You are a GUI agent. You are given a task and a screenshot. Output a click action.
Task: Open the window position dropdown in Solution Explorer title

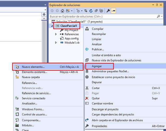click(x=153, y=5)
